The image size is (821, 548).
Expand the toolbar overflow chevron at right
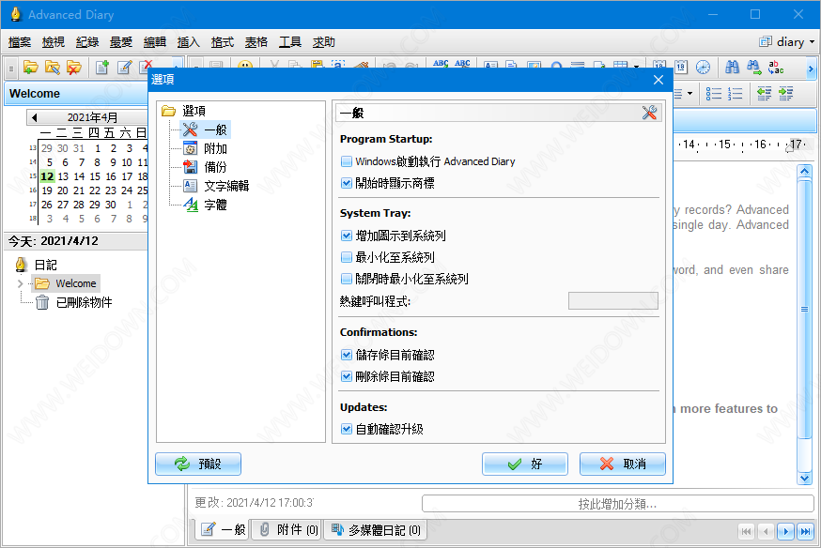click(811, 68)
